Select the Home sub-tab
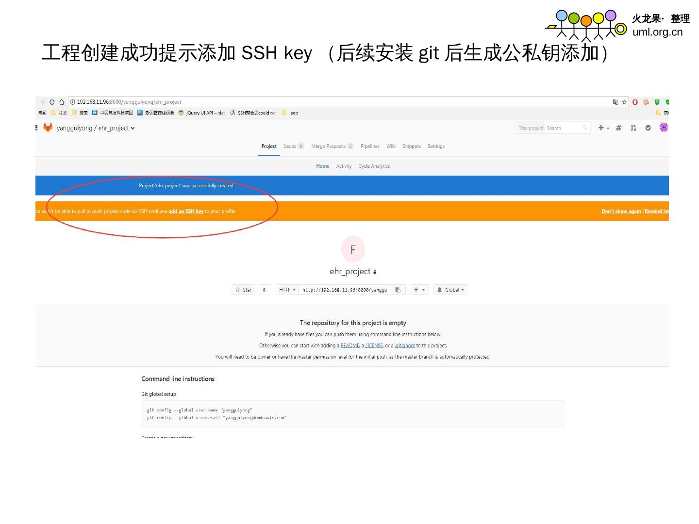This screenshot has width=699, height=524. point(323,166)
